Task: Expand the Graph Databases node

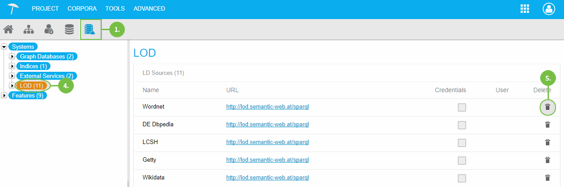Action: 12,56
